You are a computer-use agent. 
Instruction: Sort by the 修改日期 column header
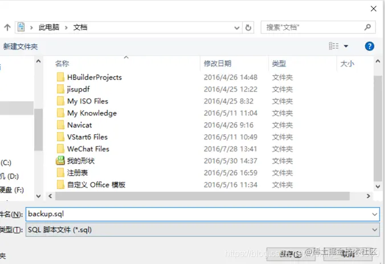click(218, 64)
